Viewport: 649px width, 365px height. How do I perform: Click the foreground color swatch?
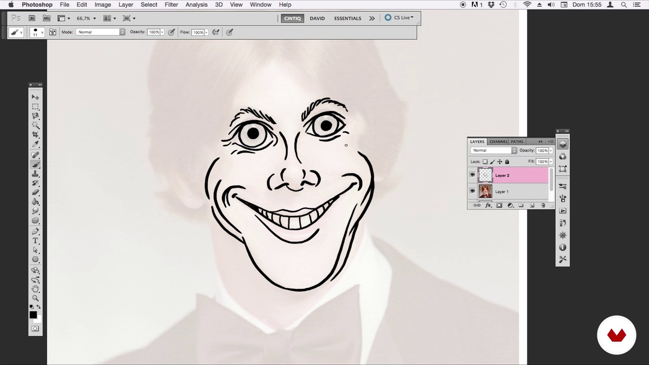click(x=33, y=315)
